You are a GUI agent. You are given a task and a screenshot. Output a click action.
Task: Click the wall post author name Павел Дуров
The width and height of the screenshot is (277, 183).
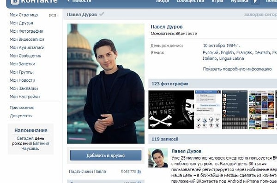click(x=187, y=151)
